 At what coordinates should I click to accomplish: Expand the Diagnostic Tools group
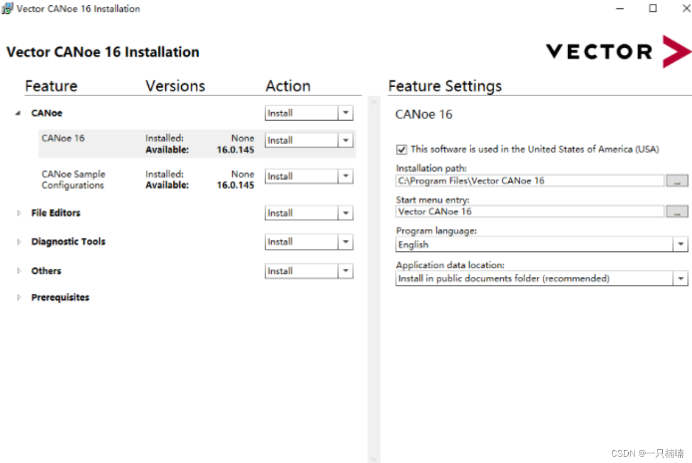tap(19, 241)
